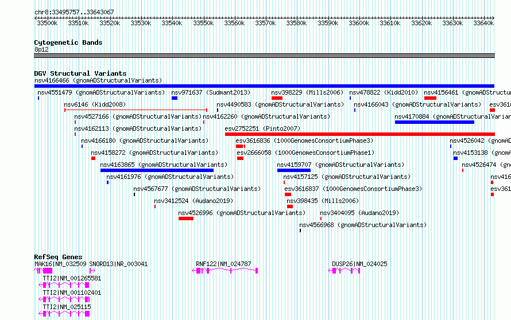Select red block under nsv4158272

pyautogui.click(x=93, y=158)
